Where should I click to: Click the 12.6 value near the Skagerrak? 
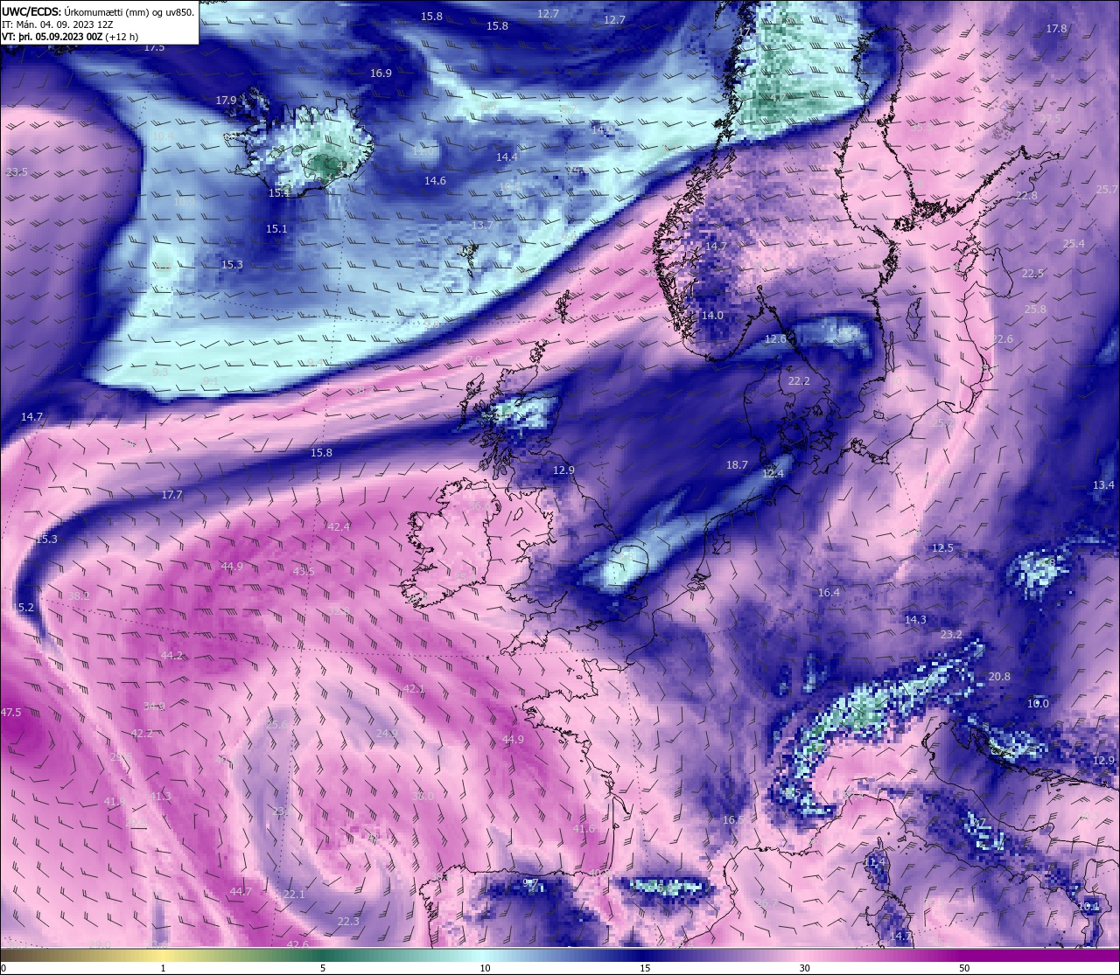(776, 339)
